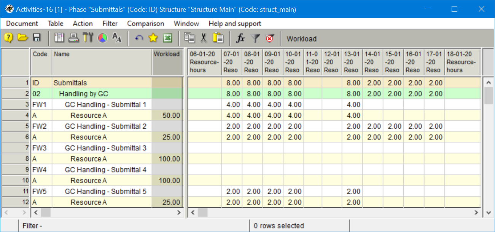Select row number 12 header
This screenshot has height=232, width=495.
pyautogui.click(x=16, y=202)
